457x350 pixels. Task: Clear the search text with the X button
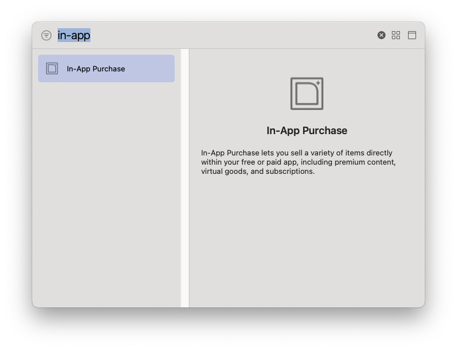pos(382,35)
